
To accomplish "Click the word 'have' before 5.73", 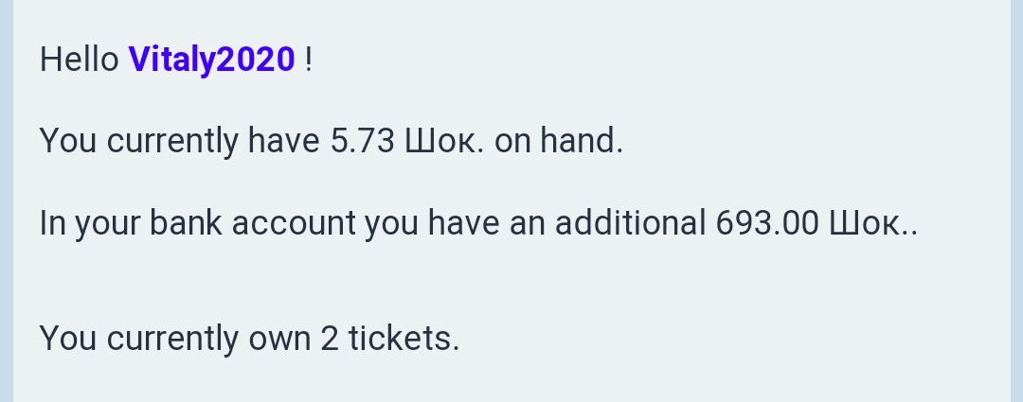I will click(x=283, y=141).
